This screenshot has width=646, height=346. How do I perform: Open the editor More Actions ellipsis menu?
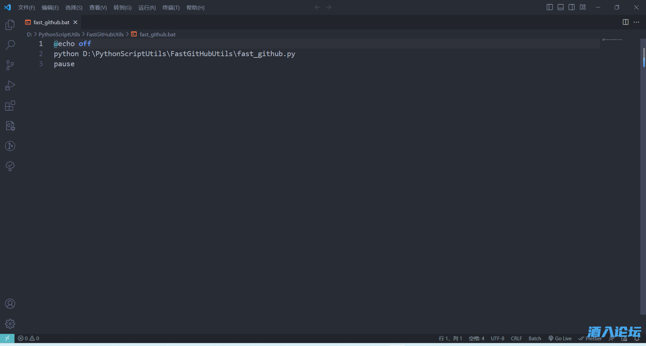point(636,22)
